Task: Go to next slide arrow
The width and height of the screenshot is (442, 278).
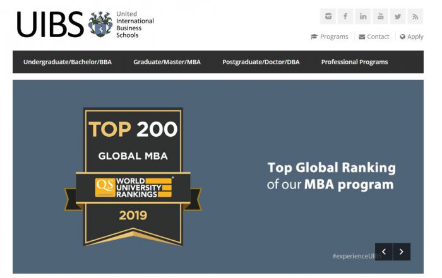Action: click(x=402, y=252)
